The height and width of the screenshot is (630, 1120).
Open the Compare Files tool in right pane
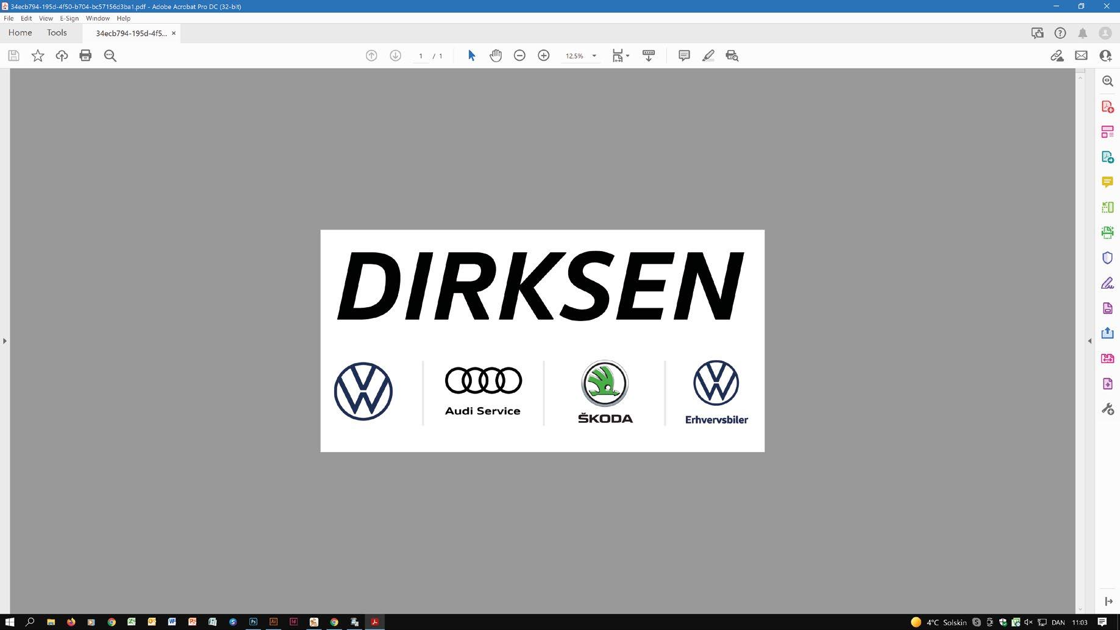point(1108,207)
